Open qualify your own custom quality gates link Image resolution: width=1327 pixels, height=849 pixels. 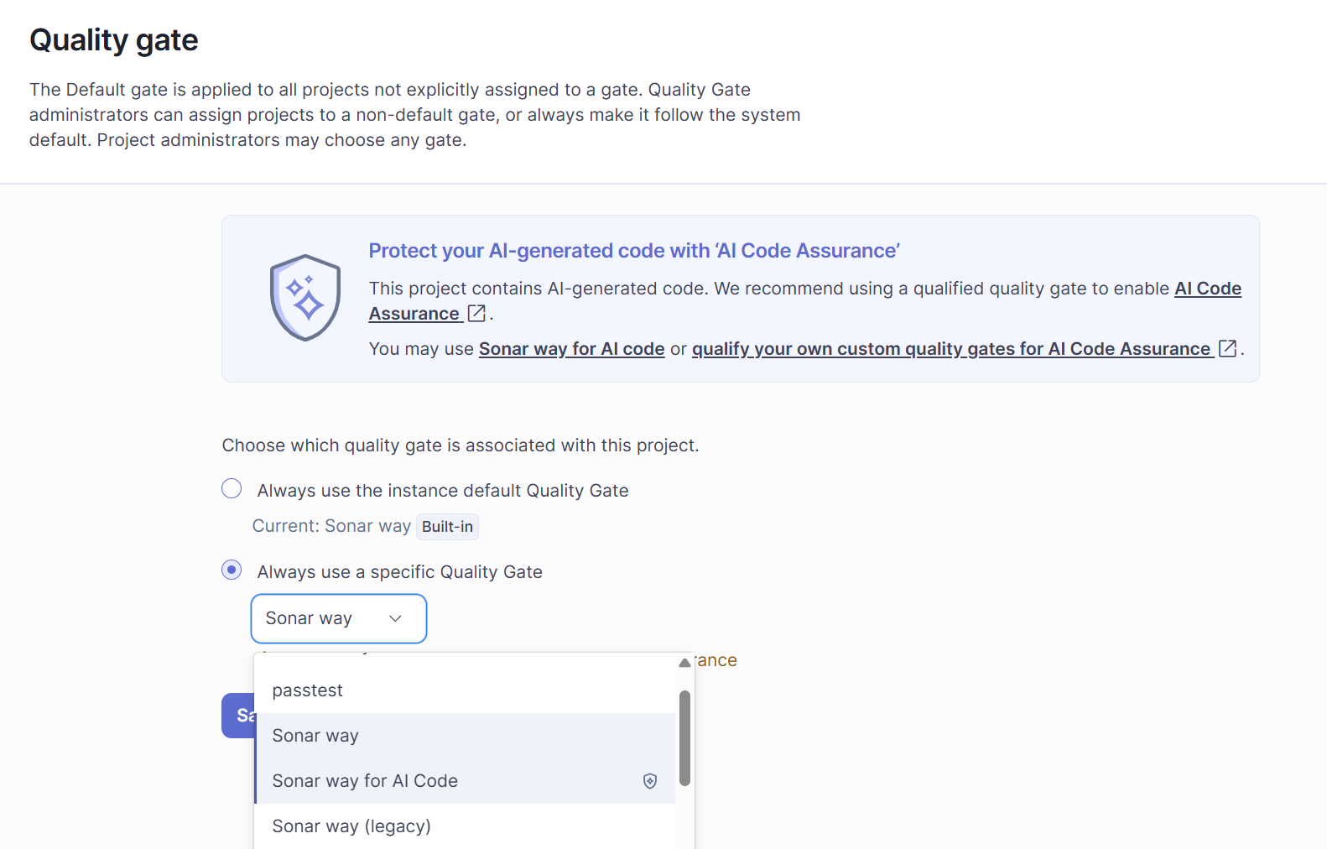click(x=951, y=349)
